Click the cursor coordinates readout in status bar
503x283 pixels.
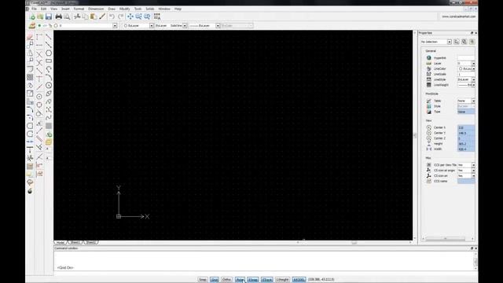pyautogui.click(x=321, y=280)
